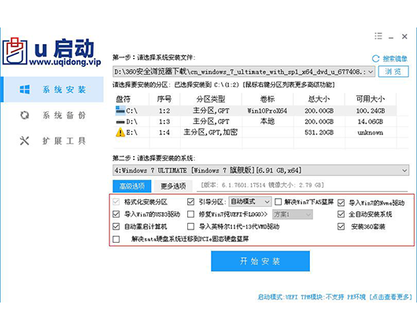Open the list menu icon in title bar
This screenshot has width=417, height=330.
378,36
